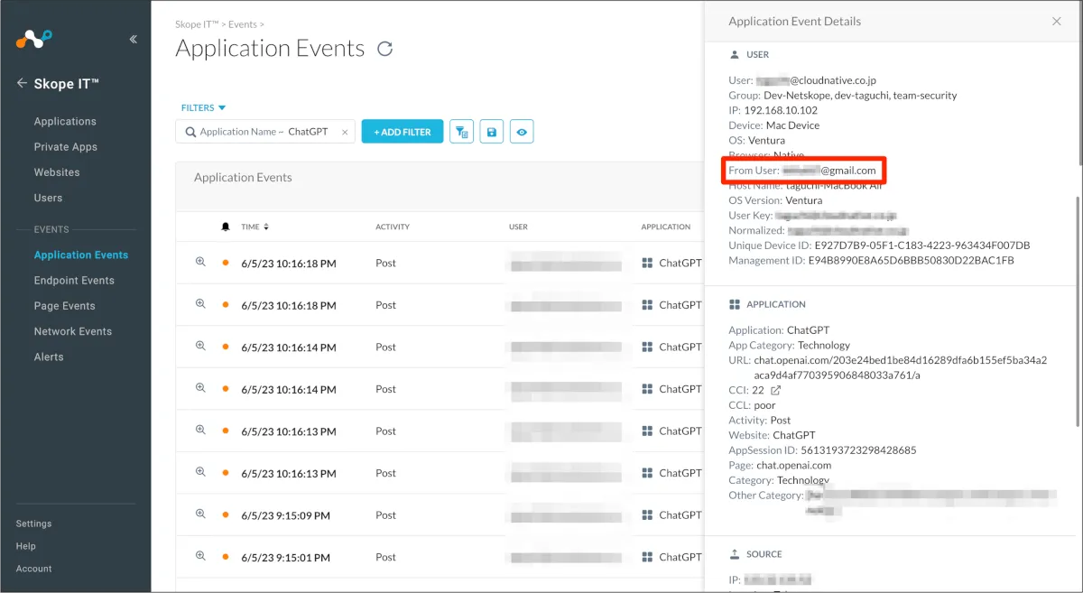This screenshot has height=593, width=1083.
Task: Open Network Events in the sidebar
Action: pos(73,331)
